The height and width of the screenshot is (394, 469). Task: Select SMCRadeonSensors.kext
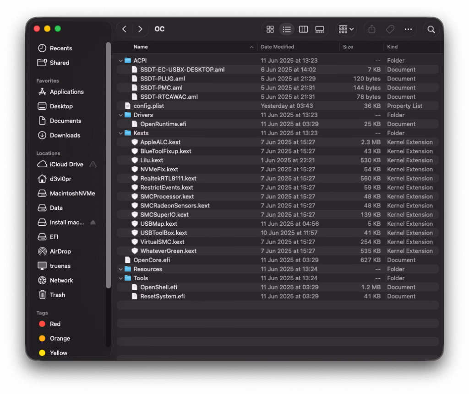click(x=278, y=206)
